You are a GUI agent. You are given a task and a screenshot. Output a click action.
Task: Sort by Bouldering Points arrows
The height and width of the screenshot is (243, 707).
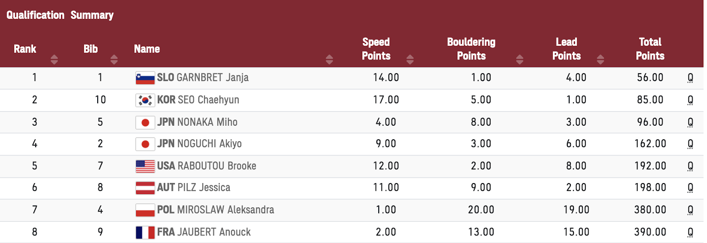(520, 60)
